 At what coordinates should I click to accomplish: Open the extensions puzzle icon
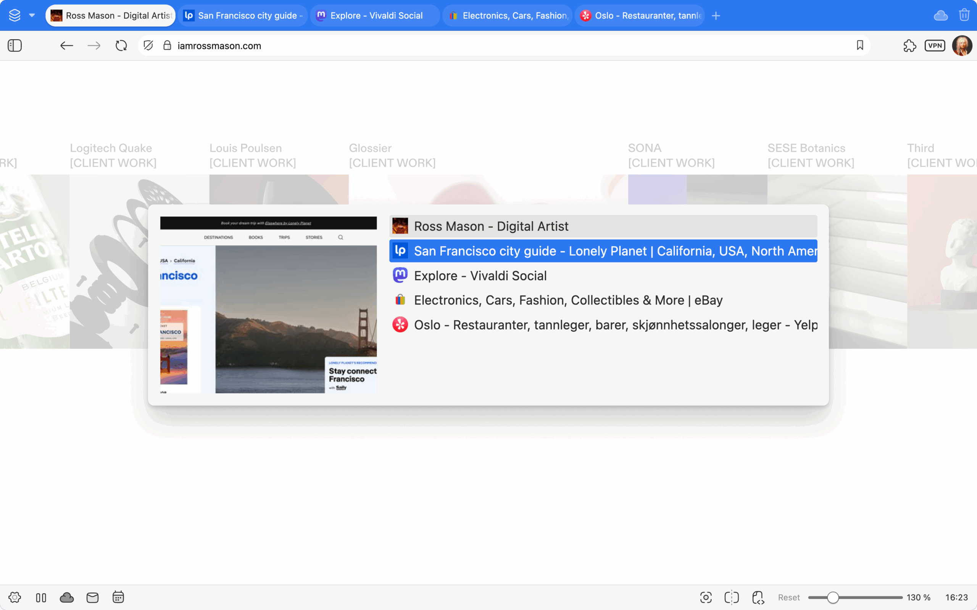tap(910, 46)
